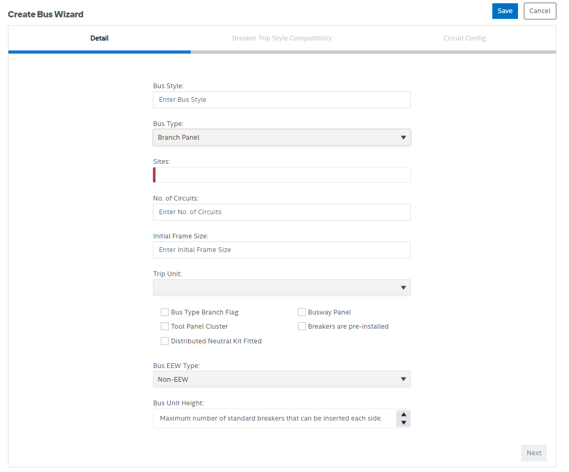Check the Tool Panel Cluster option

pos(165,327)
